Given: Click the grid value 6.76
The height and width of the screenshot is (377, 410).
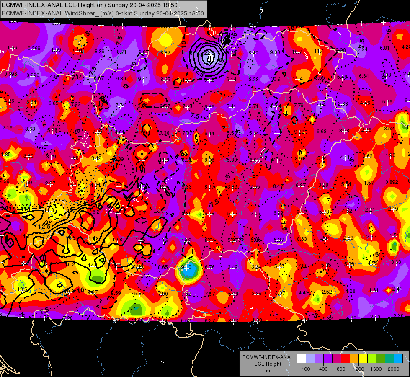Looking at the screenshot, I should tap(210, 267).
